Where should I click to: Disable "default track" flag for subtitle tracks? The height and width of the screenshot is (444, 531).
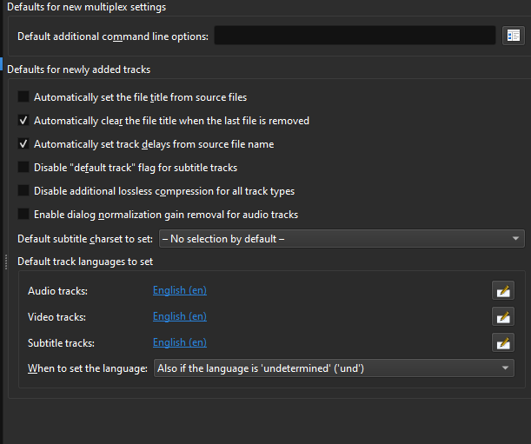(x=23, y=168)
